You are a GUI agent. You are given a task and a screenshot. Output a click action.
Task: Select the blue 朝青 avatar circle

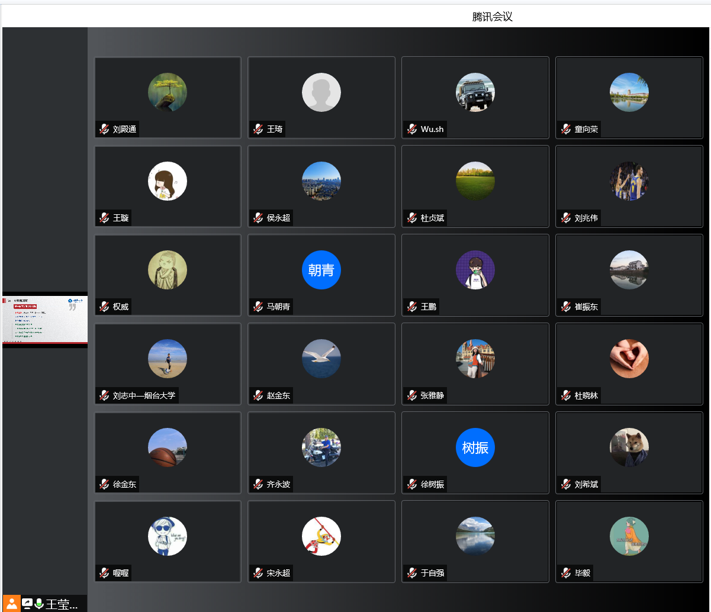point(321,270)
